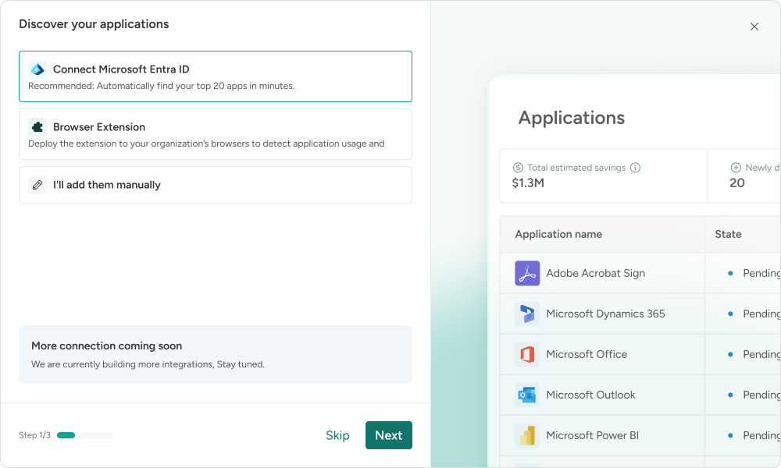Click the Adobe Acrobat Sign row name
Screen dimensions: 781x468
click(595, 273)
